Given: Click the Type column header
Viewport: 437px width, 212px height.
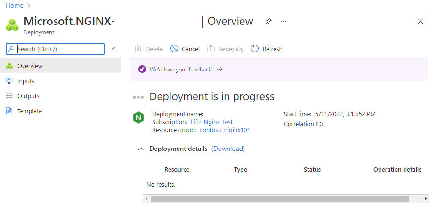Looking at the screenshot, I should pyautogui.click(x=241, y=169).
